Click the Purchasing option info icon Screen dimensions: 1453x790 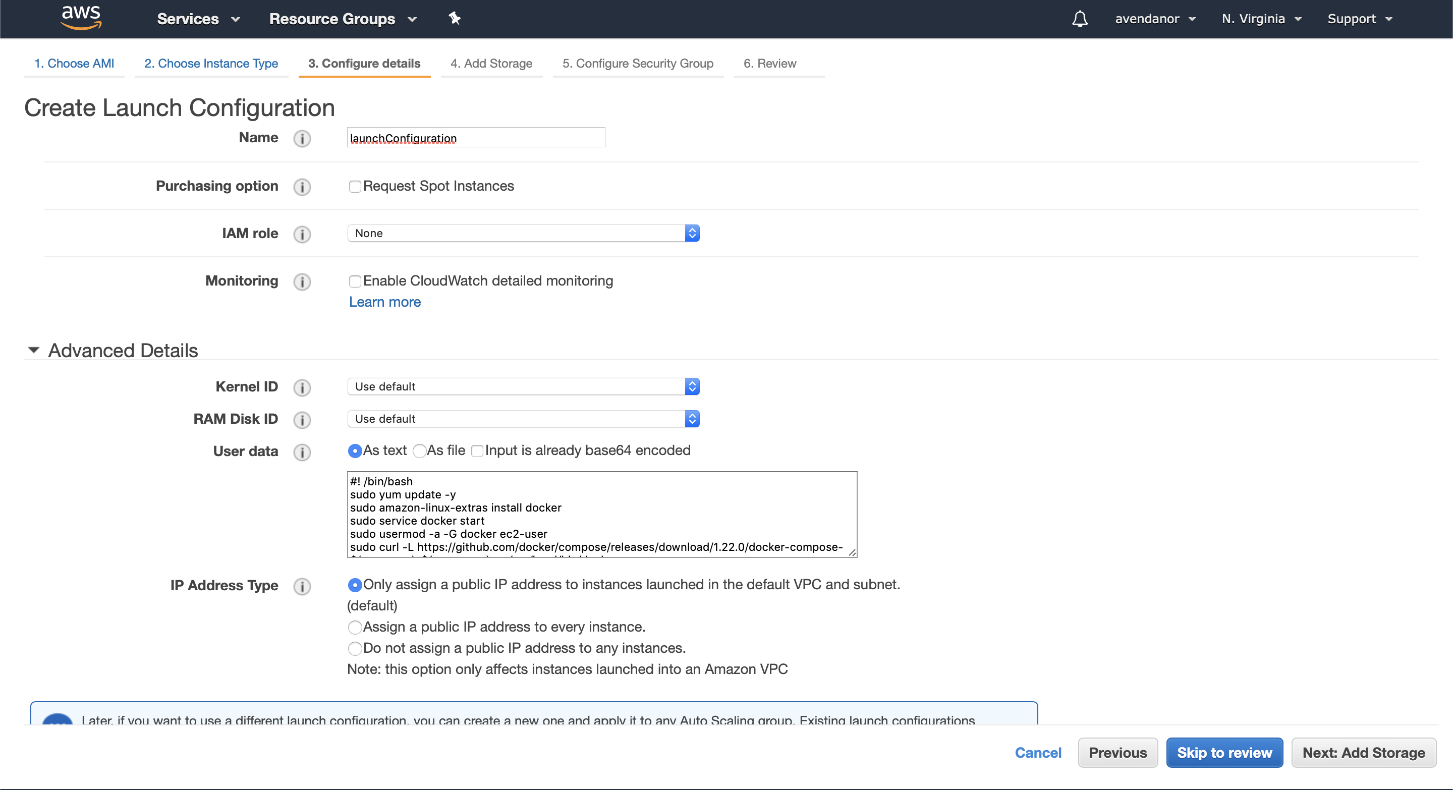pyautogui.click(x=302, y=187)
